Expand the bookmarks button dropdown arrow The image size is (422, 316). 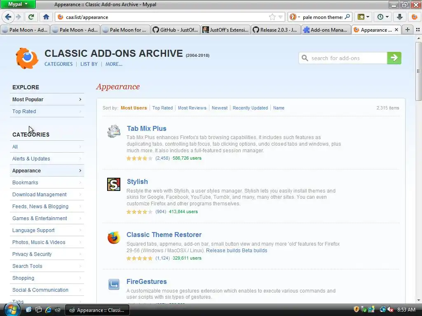click(x=368, y=17)
